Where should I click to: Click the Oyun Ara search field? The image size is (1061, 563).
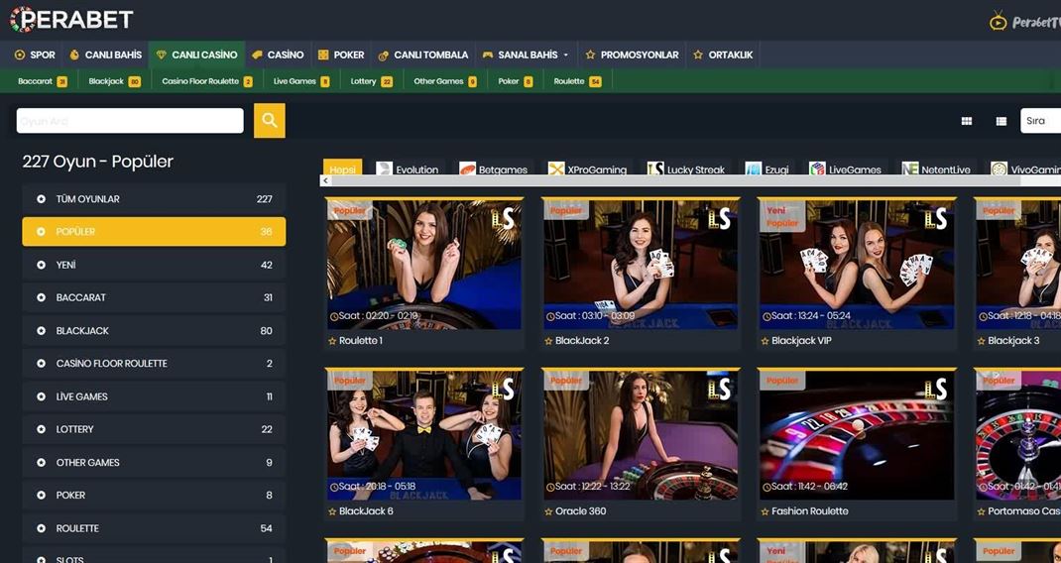pyautogui.click(x=130, y=121)
